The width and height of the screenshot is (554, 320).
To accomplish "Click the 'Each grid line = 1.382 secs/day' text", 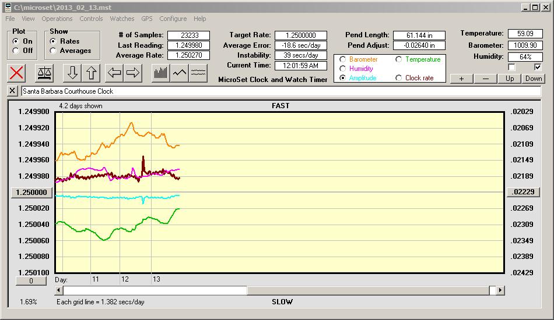I will [100, 302].
